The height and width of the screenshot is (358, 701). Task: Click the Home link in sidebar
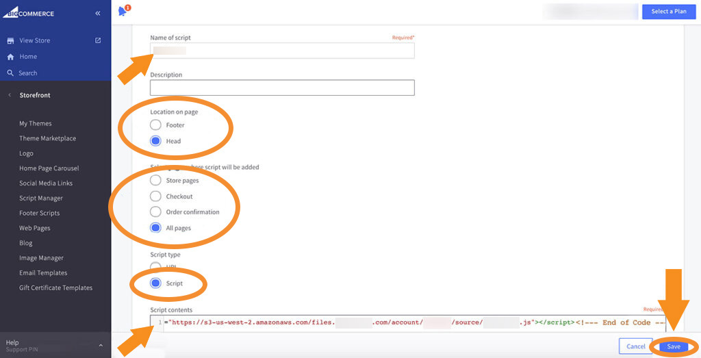pyautogui.click(x=28, y=57)
